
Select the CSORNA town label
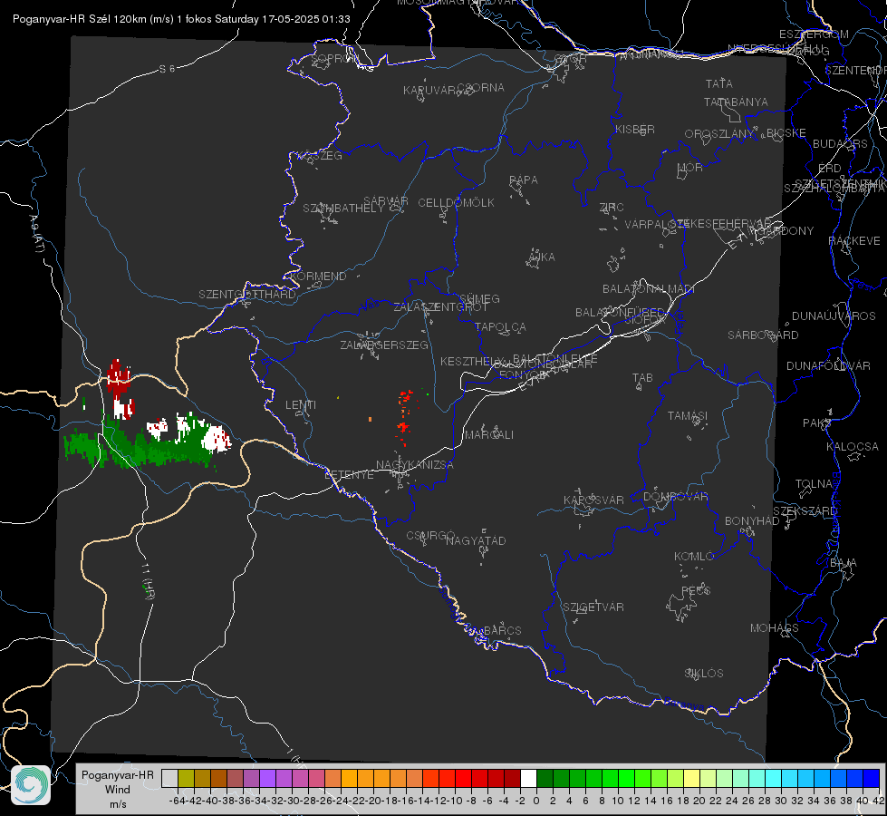[x=481, y=88]
